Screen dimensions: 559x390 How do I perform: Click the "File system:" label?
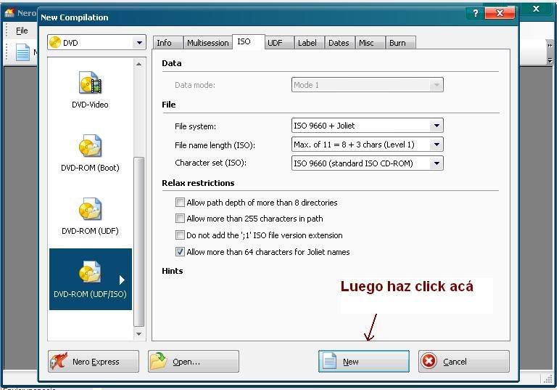[195, 126]
